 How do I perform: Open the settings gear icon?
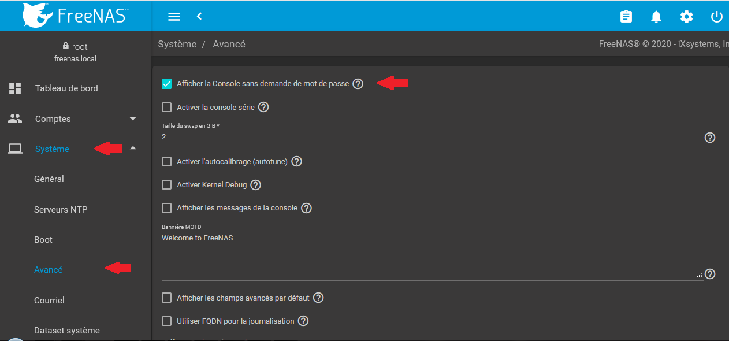click(686, 17)
